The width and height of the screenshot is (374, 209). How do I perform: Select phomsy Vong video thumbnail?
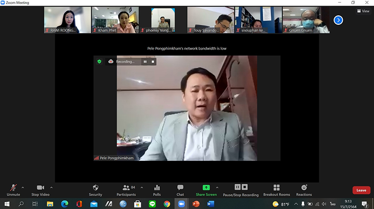click(x=163, y=20)
